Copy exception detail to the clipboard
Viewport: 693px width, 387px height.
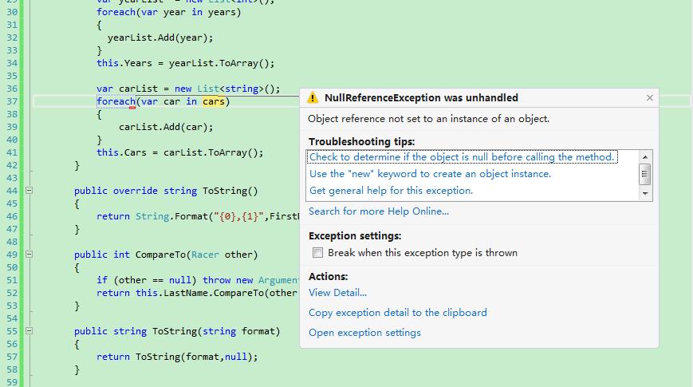click(x=397, y=313)
